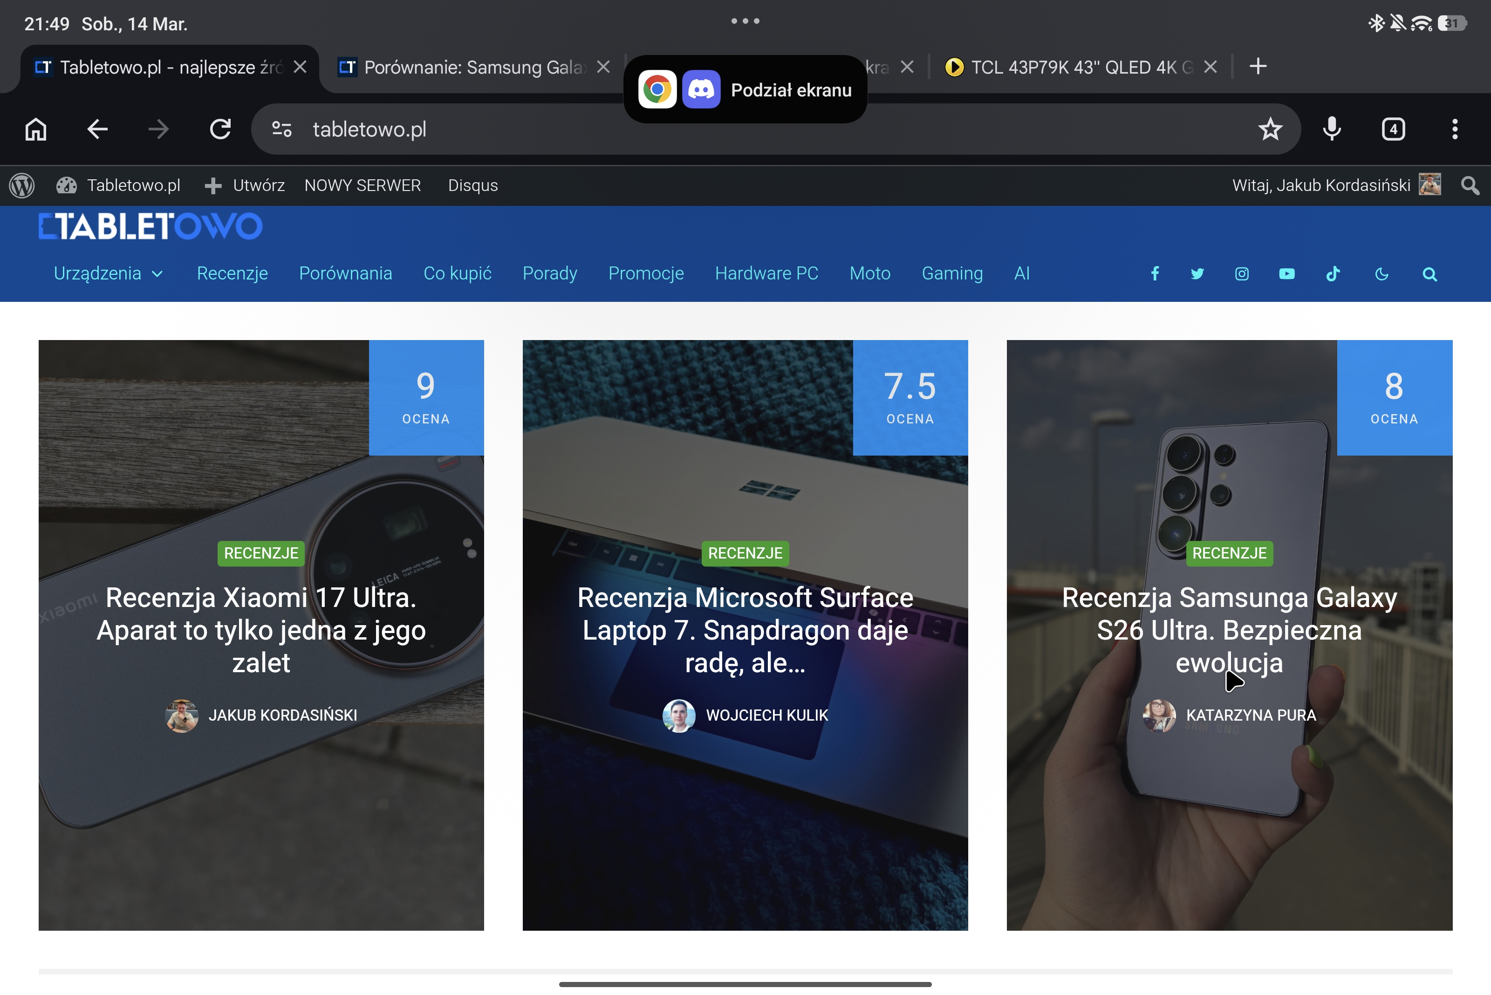The width and height of the screenshot is (1491, 995).
Task: Start voice search with the microphone icon
Action: click(x=1332, y=129)
